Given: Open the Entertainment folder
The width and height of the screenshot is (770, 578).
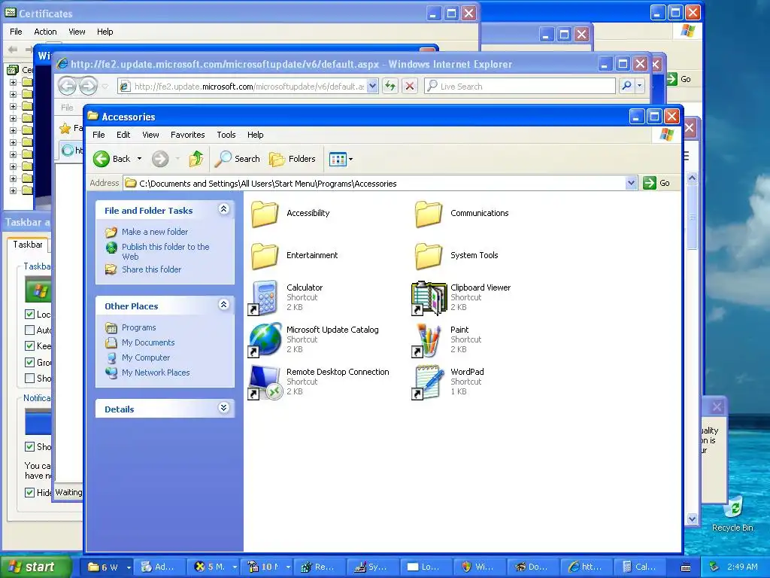Looking at the screenshot, I should 265,256.
